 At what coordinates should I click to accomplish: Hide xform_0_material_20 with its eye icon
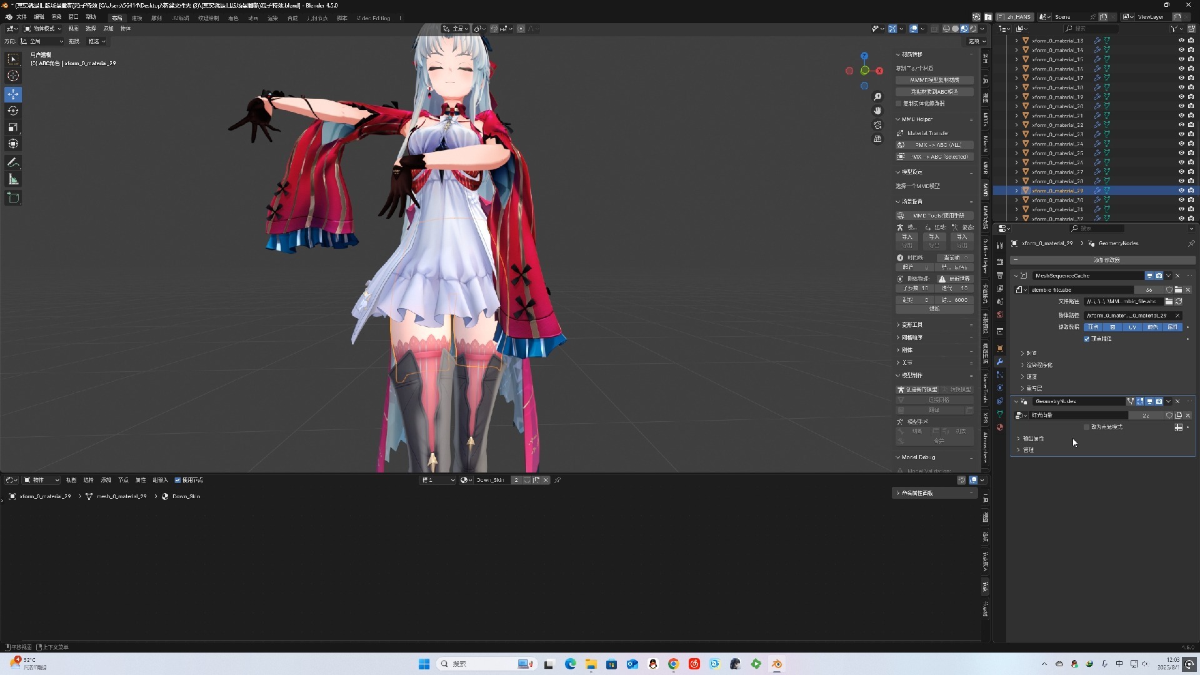(x=1181, y=106)
